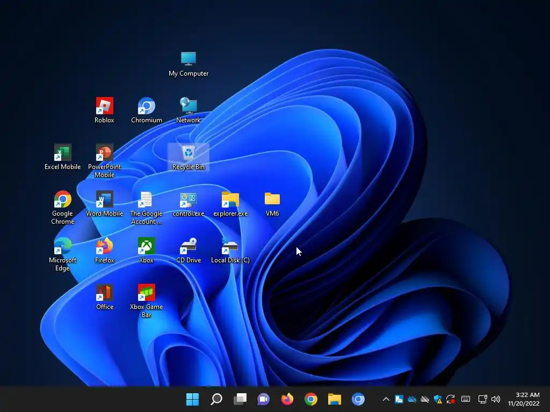Open Teams Chat from the taskbar
This screenshot has height=412, width=550.
pos(263,399)
